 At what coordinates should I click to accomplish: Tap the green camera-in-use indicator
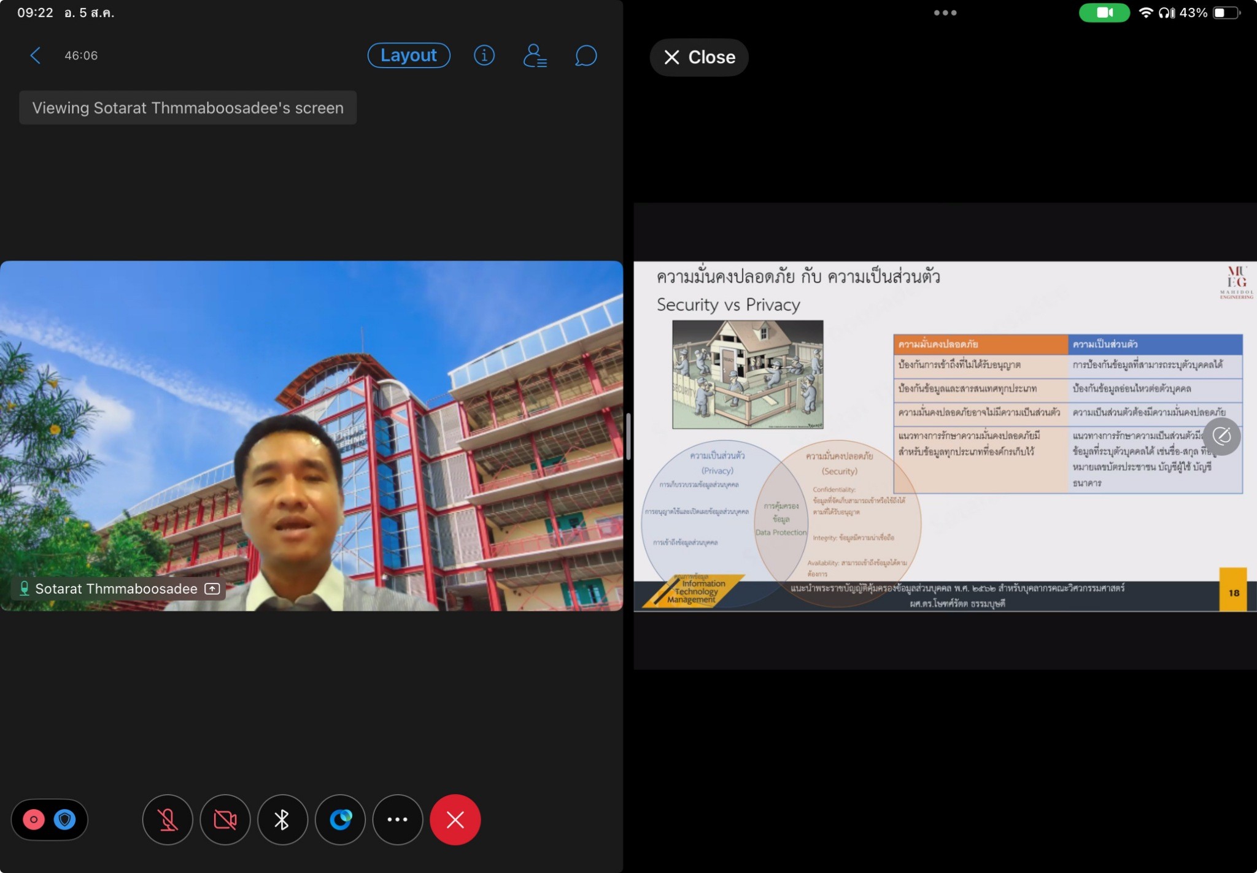tap(1104, 13)
